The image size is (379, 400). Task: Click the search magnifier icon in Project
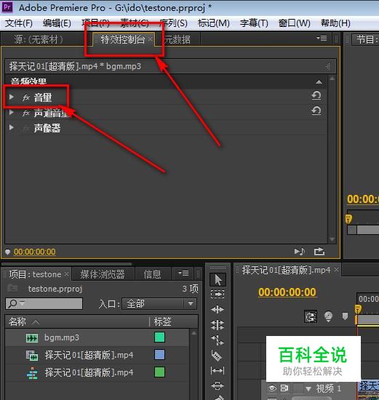(13, 303)
